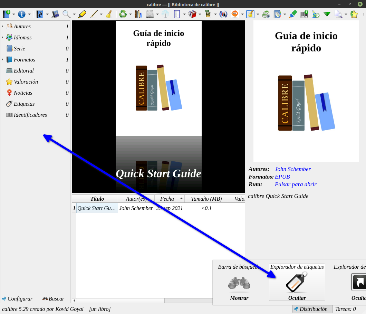366x314 pixels.
Task: Click the orange badge icon
Action: pos(235,14)
